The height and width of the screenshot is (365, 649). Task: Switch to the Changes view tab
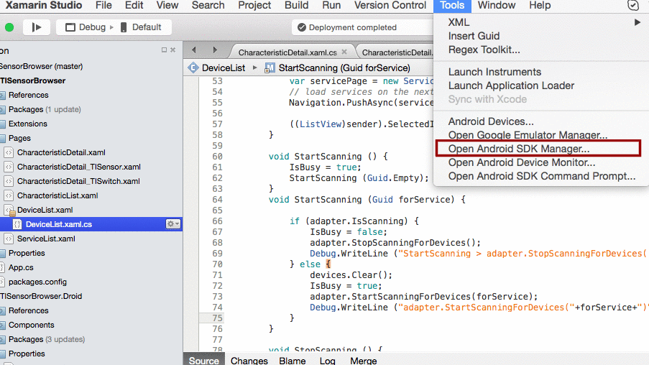coord(249,361)
